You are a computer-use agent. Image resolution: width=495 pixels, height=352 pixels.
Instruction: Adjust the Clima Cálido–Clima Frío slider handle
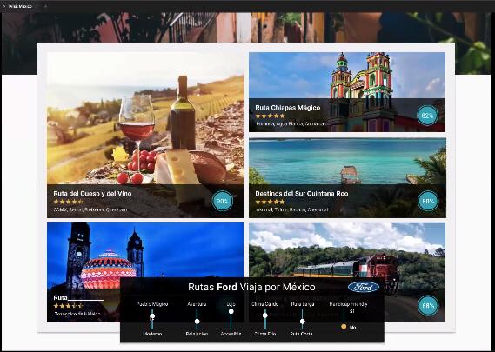265,315
